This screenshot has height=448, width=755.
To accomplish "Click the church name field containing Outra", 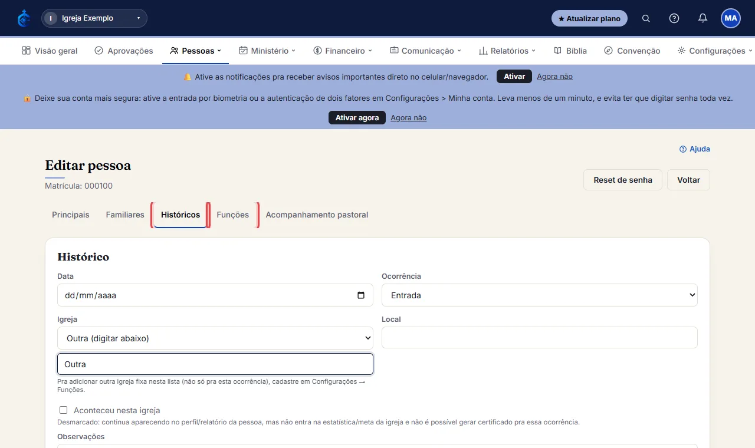I will point(215,364).
